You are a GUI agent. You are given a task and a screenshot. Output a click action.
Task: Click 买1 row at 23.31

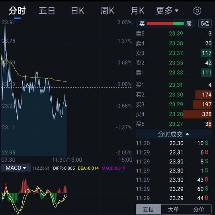tap(174, 85)
